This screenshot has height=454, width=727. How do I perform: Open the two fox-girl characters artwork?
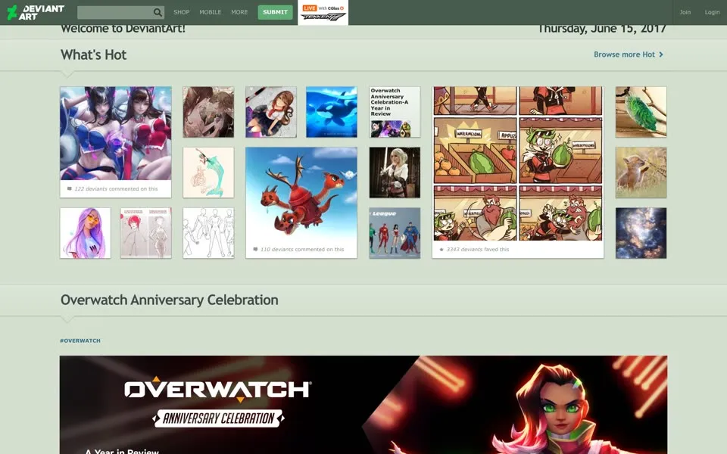tap(115, 133)
